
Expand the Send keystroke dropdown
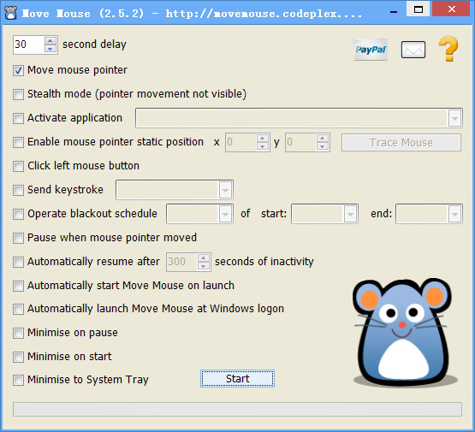tap(225, 190)
